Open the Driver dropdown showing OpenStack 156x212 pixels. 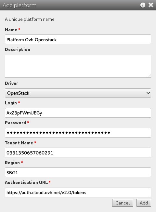[78, 93]
